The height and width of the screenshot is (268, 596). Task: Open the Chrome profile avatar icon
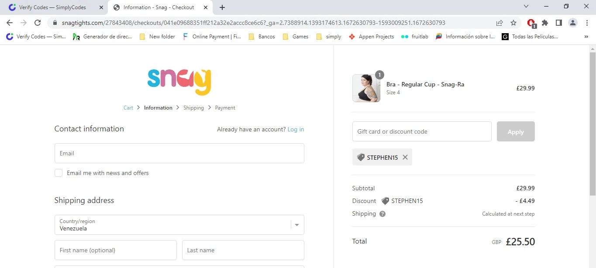(x=573, y=23)
